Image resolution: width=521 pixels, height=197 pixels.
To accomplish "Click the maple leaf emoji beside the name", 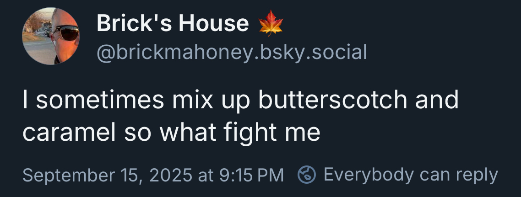I will [x=271, y=23].
